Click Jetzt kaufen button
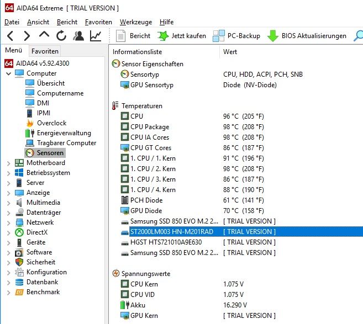363x324 pixels. (x=182, y=36)
